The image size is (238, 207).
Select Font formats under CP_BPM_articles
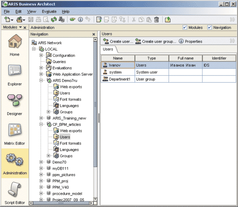point(71,143)
